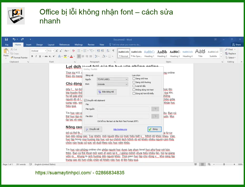Switch to Read Mode view
The height and width of the screenshot is (187, 245).
(196, 164)
